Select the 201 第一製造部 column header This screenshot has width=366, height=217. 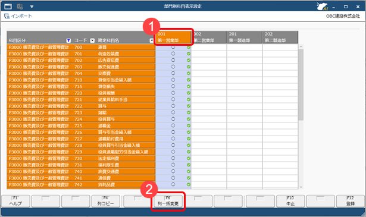click(245, 37)
